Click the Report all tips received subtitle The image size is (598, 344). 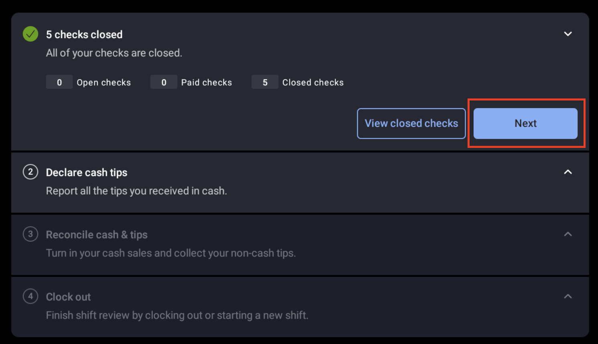(x=136, y=190)
